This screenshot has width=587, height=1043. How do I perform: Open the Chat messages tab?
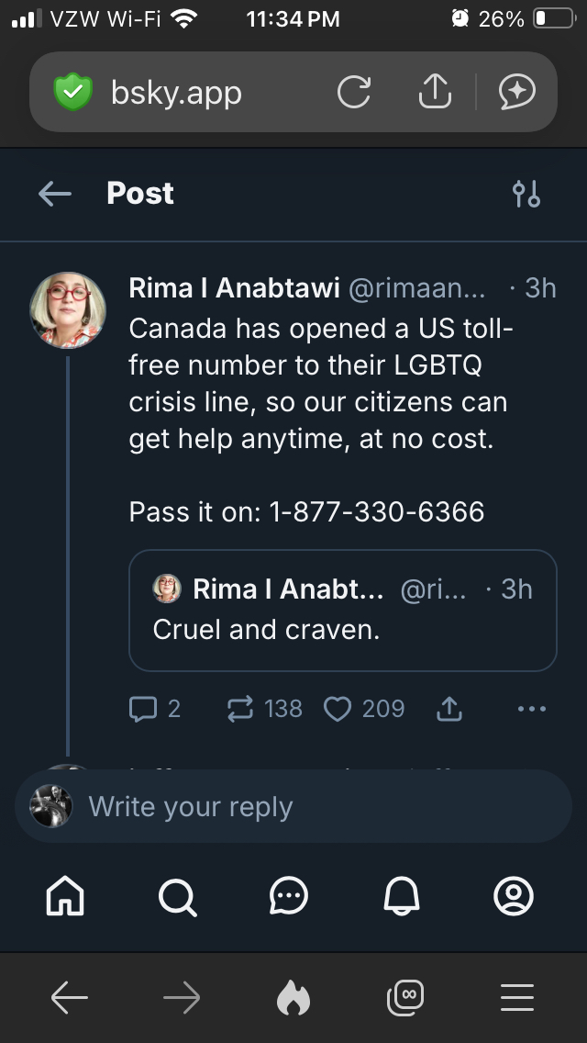pyautogui.click(x=290, y=896)
